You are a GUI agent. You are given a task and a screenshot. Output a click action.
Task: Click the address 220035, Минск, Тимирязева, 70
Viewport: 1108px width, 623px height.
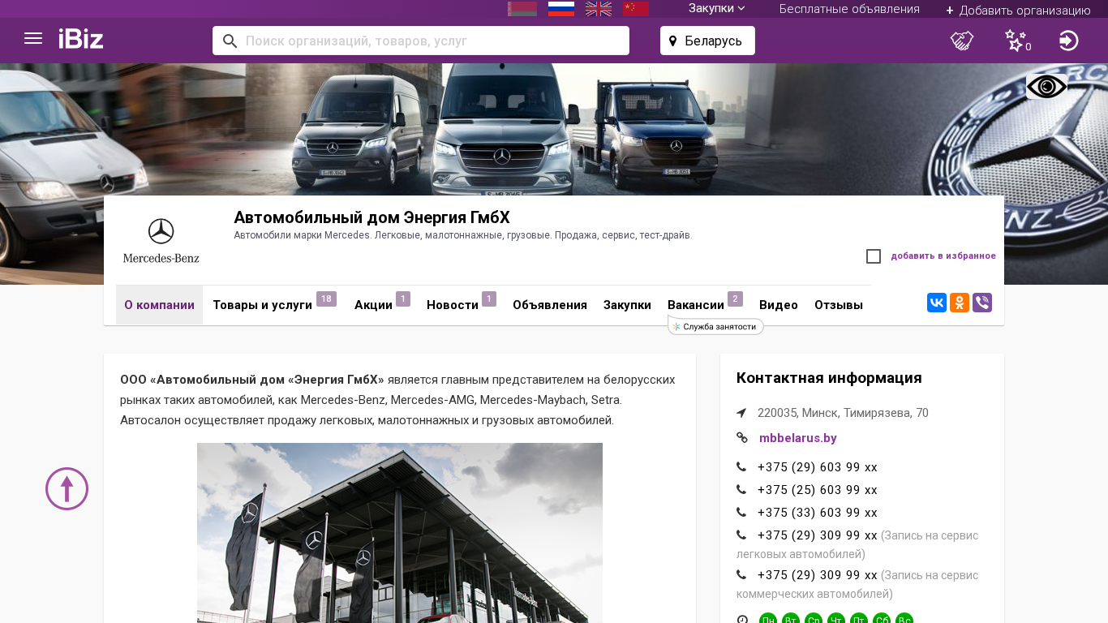[843, 413]
